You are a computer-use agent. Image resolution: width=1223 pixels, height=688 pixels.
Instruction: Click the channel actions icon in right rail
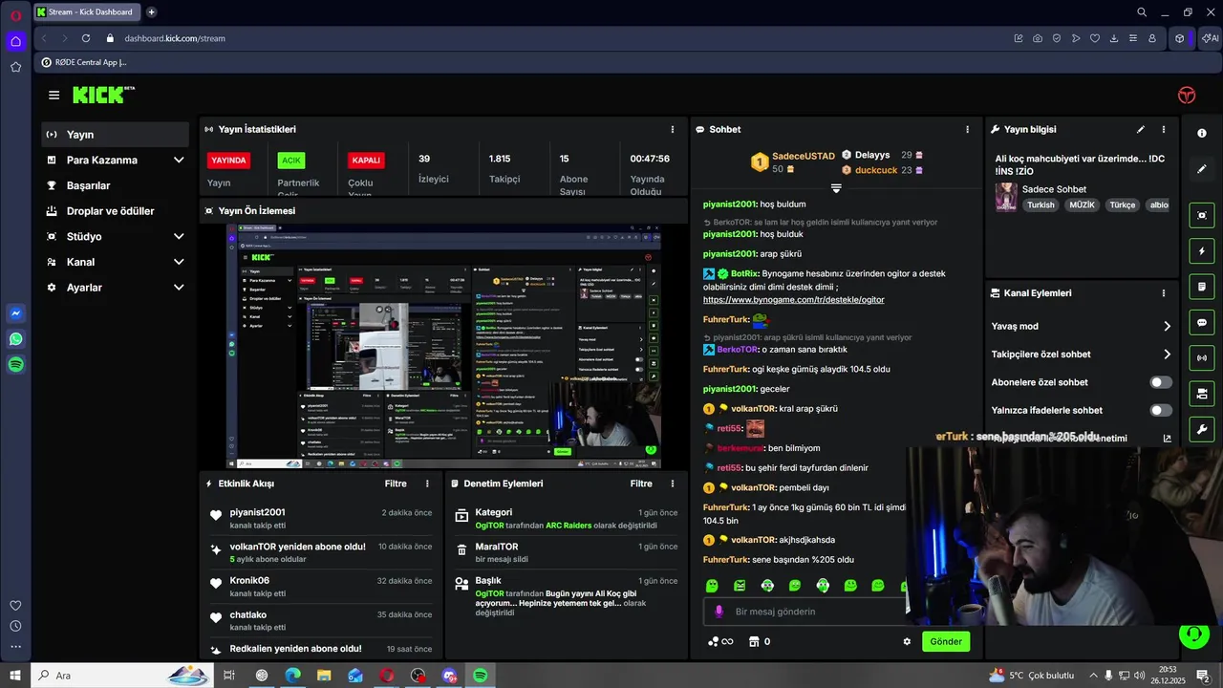tap(1202, 393)
